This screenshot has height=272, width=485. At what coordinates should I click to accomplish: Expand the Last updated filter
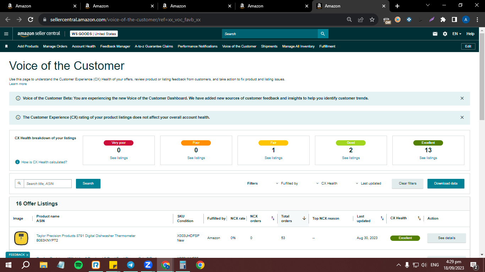click(369, 183)
